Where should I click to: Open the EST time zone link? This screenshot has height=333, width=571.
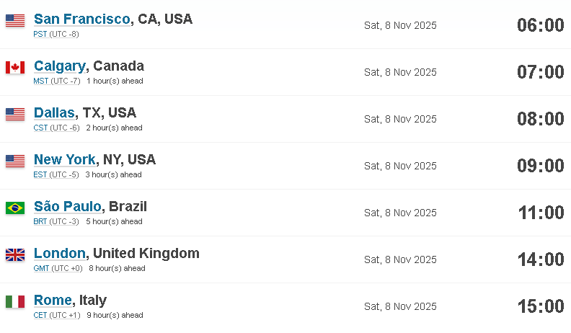(x=40, y=174)
